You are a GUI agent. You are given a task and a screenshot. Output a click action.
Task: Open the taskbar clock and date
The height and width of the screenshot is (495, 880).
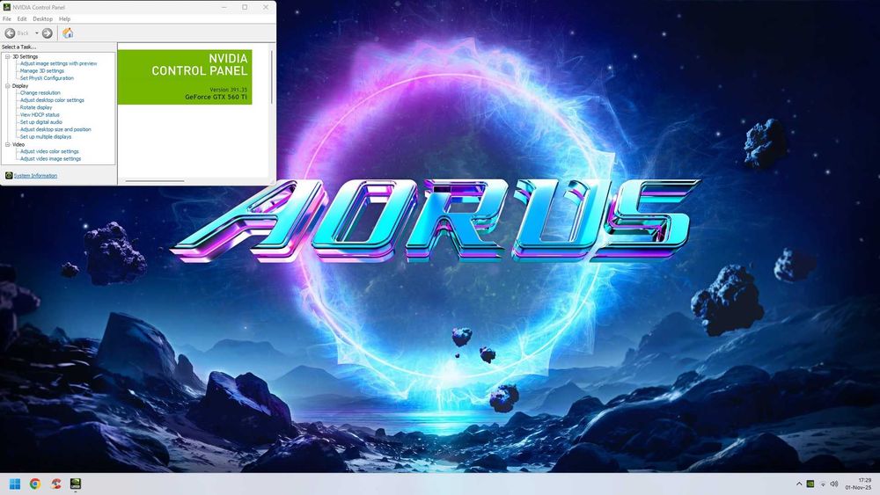point(859,484)
